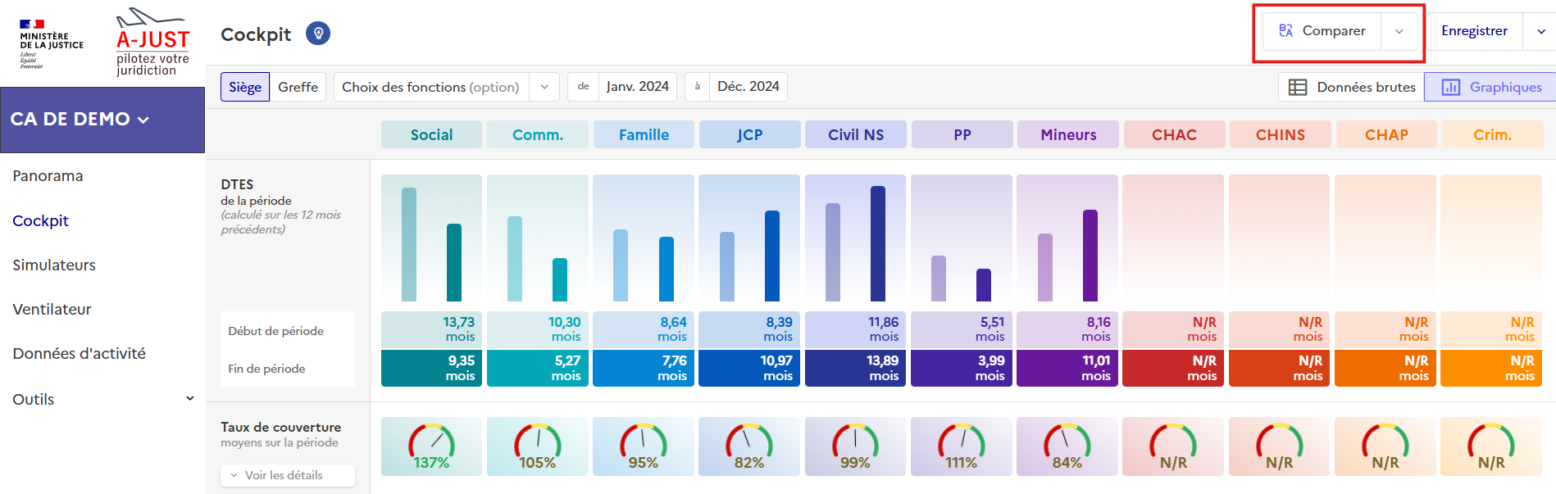Click the Social coverage rate gauge

(431, 446)
